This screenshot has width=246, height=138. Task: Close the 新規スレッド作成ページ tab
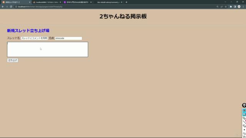click(x=30, y=2)
